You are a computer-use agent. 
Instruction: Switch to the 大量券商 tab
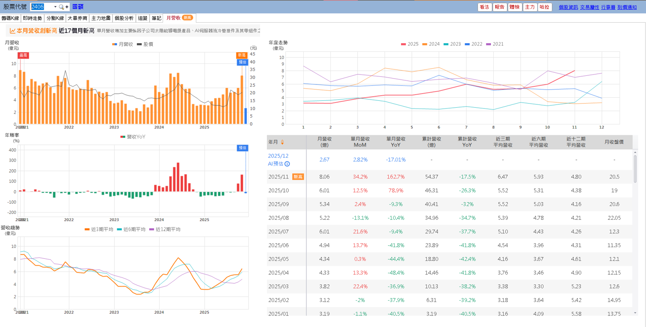(77, 18)
